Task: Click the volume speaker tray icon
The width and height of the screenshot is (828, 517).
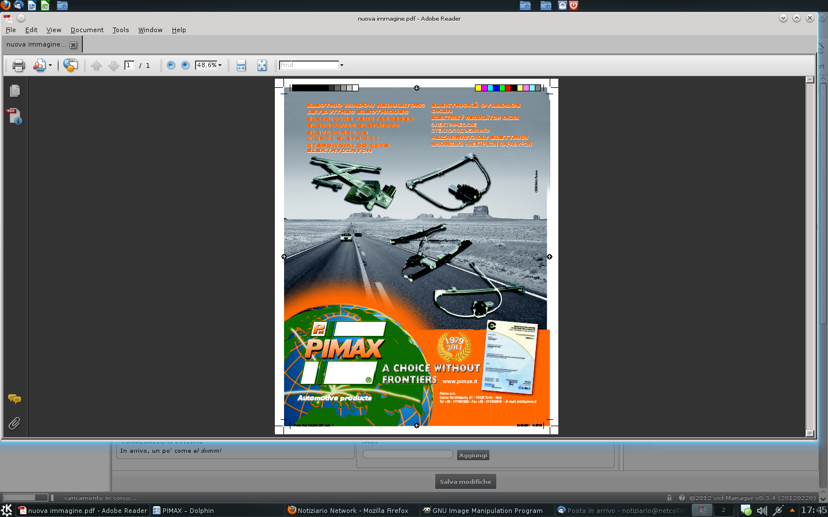Action: (762, 510)
